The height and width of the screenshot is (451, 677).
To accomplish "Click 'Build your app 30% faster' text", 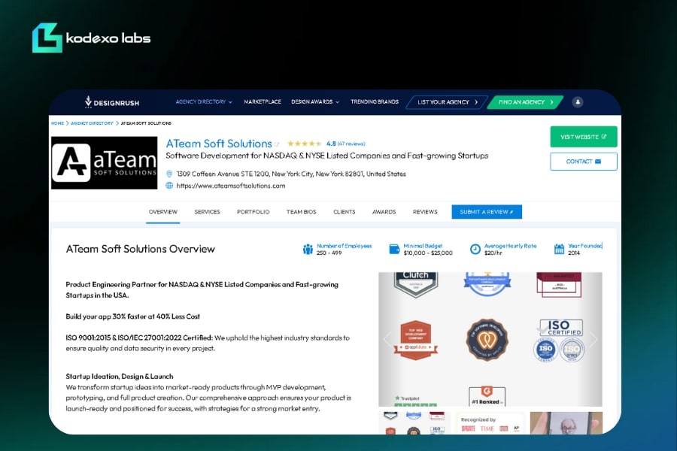I will coord(132,316).
